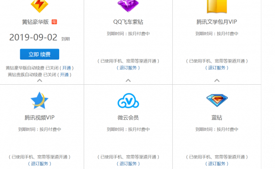Click 到期时间：按月付费中 under 微云会员
275x169 pixels.
click(x=128, y=129)
